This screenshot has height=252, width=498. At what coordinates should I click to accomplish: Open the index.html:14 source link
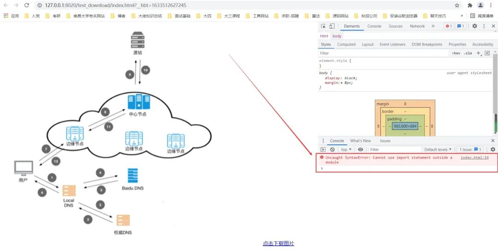[x=474, y=158]
